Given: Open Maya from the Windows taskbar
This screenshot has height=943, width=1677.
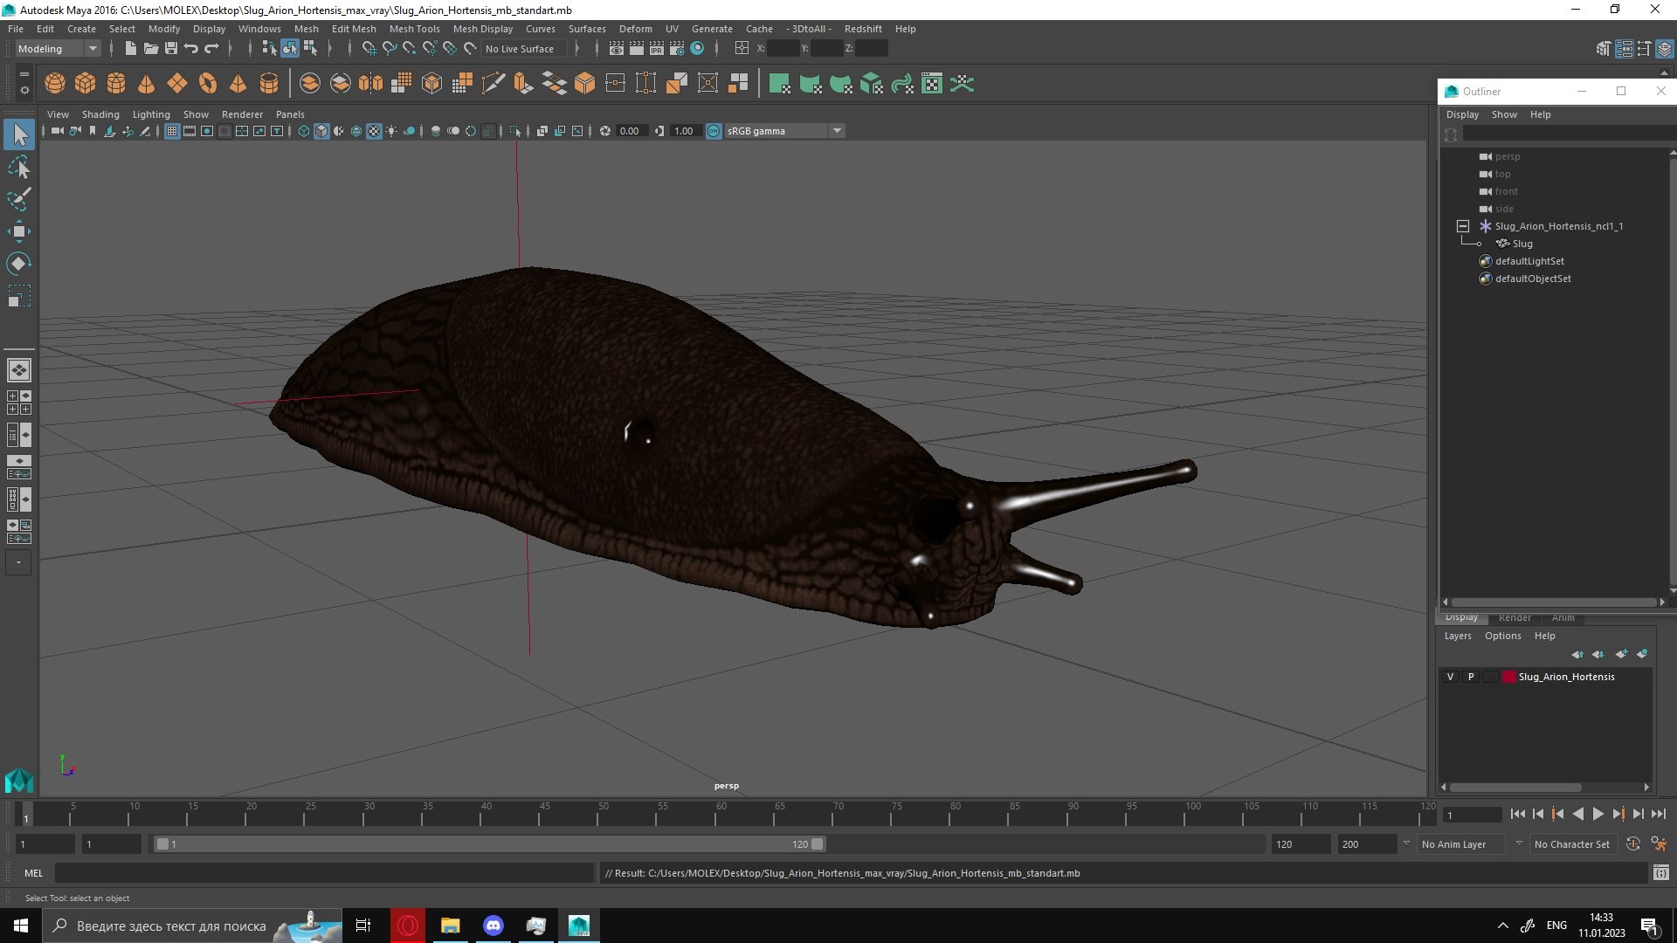Looking at the screenshot, I should tap(579, 926).
